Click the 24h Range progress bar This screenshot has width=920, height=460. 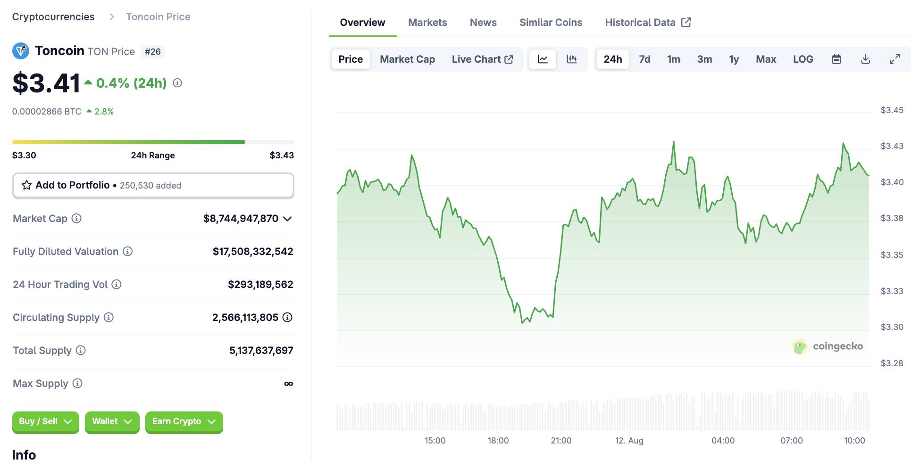153,142
